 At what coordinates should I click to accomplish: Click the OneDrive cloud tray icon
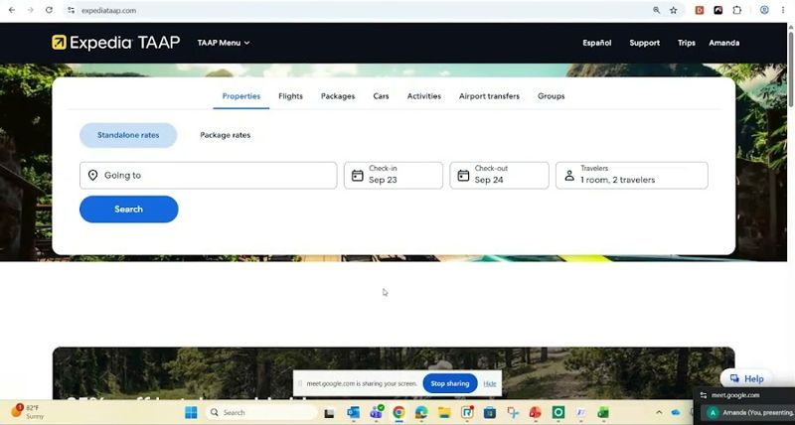click(676, 413)
